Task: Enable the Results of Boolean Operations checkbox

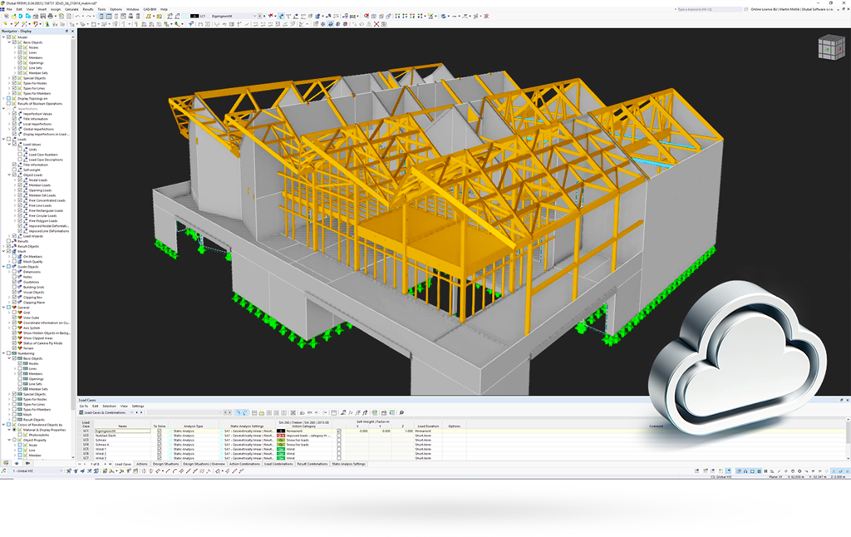Action: [8, 103]
